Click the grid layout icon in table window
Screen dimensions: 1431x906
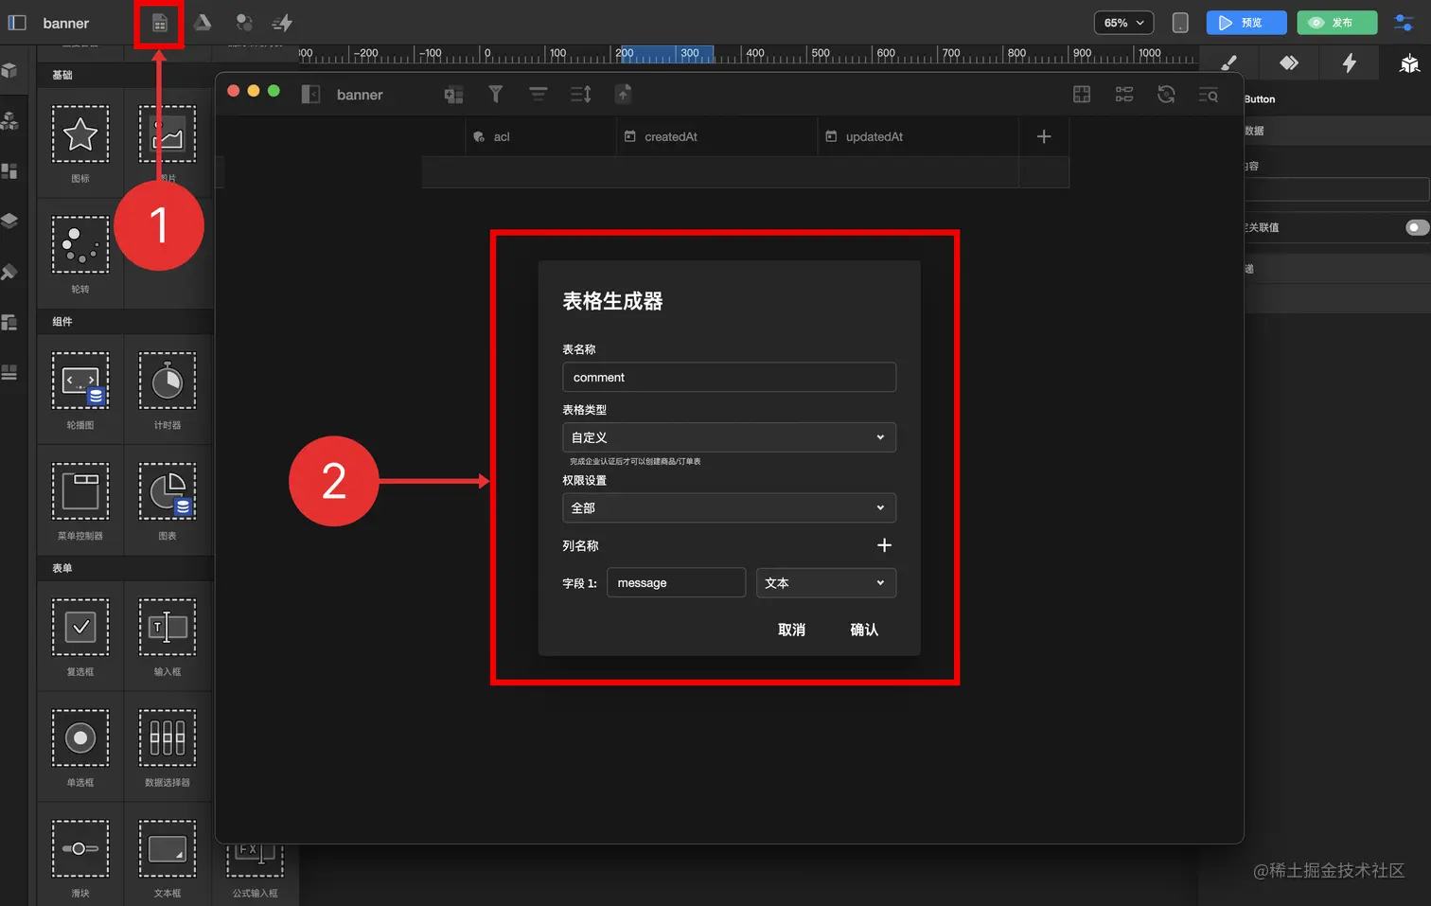(x=1082, y=94)
